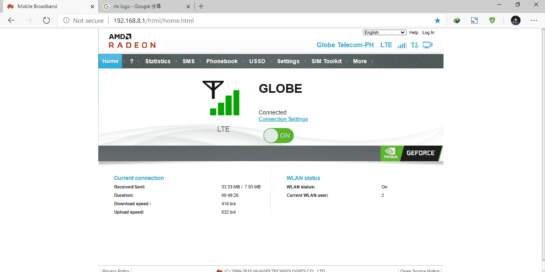Image resolution: width=545 pixels, height=272 pixels.
Task: Click the browser forward arrow
Action: tap(29, 20)
